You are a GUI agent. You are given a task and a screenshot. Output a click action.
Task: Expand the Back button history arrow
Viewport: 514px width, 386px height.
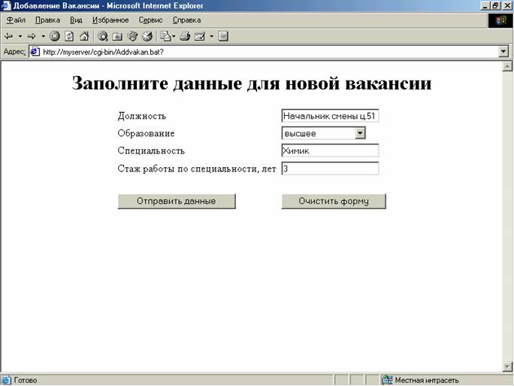pyautogui.click(x=20, y=36)
